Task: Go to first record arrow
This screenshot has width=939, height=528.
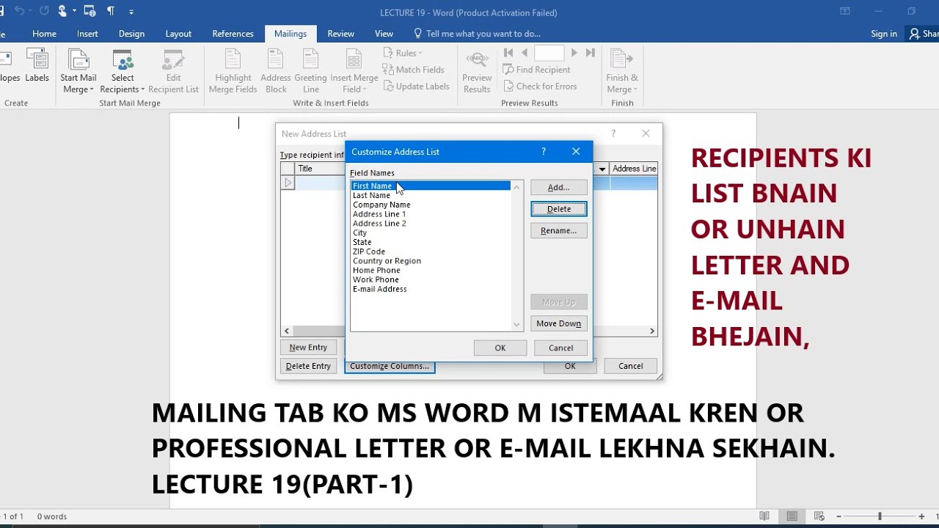Action: coord(508,53)
